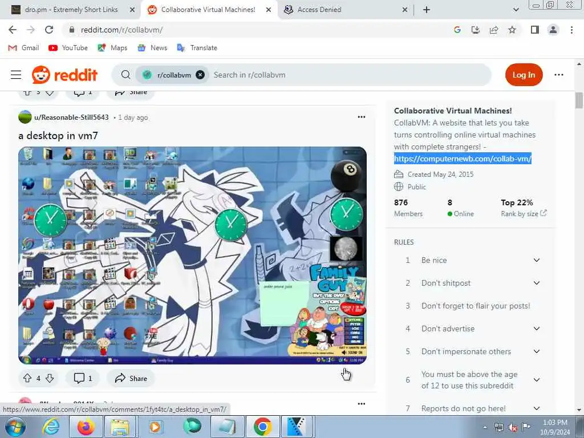Click the install app icon in address bar
Image resolution: width=584 pixels, height=438 pixels.
pyautogui.click(x=476, y=30)
